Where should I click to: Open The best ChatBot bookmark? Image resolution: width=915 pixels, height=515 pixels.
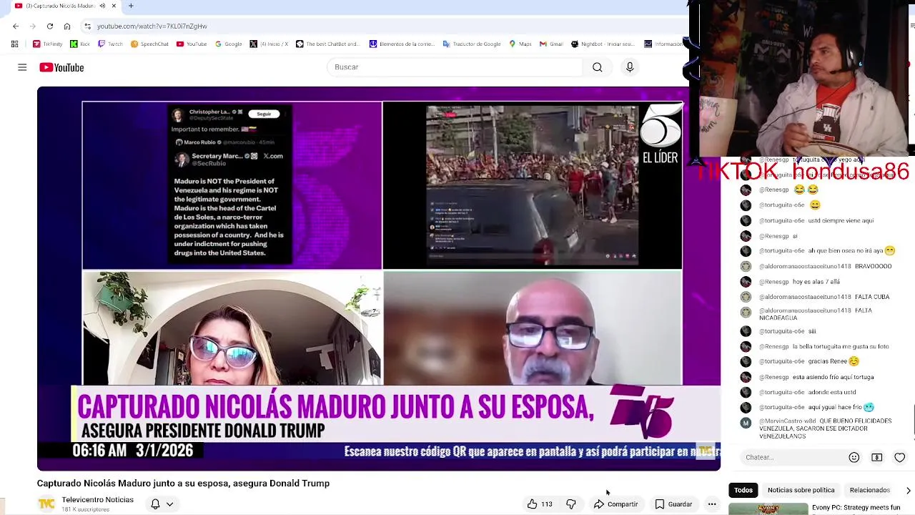tap(327, 44)
